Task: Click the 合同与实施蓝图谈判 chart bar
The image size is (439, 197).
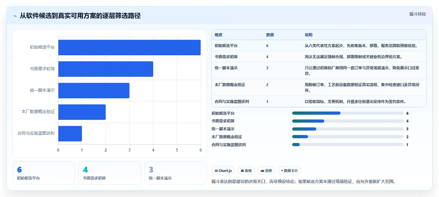Action: coord(70,133)
